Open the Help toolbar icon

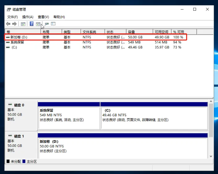pos(32,24)
